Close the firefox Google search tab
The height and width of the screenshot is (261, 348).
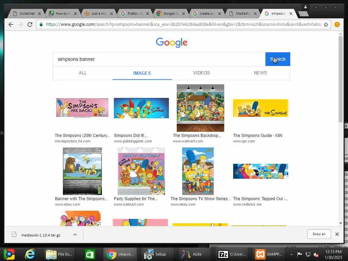coord(147,14)
